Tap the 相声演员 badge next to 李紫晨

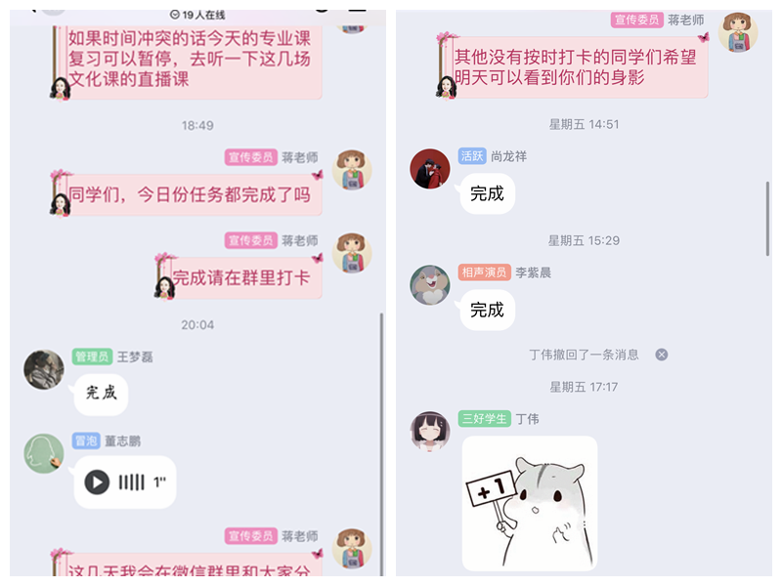click(x=484, y=272)
